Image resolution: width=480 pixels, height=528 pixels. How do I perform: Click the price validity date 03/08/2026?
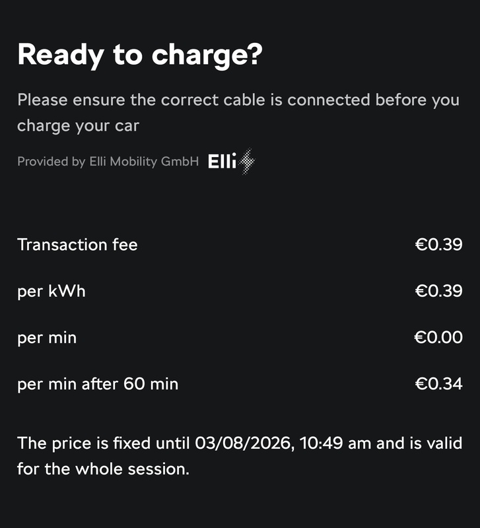click(x=242, y=443)
